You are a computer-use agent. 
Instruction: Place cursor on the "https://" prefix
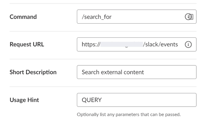click(x=91, y=44)
